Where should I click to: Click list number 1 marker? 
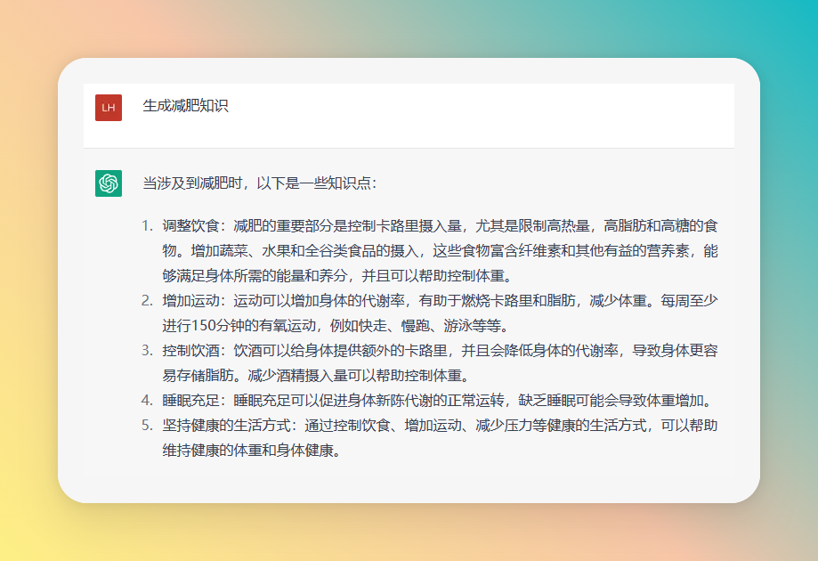coord(148,226)
